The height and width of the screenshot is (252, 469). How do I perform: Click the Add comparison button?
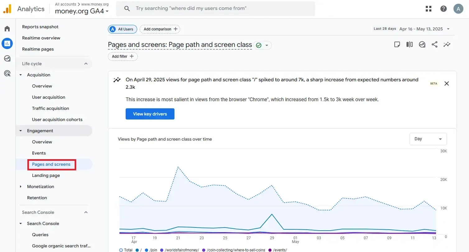[160, 29]
